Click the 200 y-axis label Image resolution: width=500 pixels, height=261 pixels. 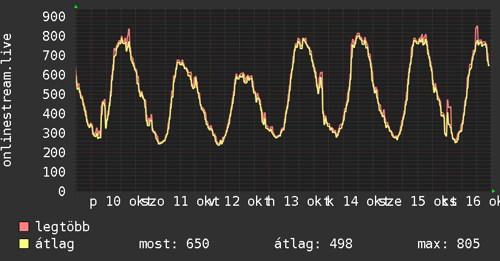54,152
